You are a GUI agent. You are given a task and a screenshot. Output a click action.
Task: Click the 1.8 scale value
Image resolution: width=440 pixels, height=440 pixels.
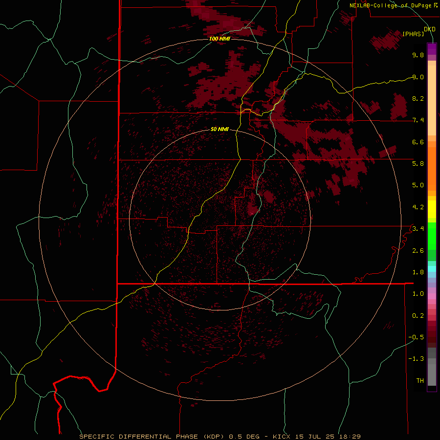(x=418, y=272)
